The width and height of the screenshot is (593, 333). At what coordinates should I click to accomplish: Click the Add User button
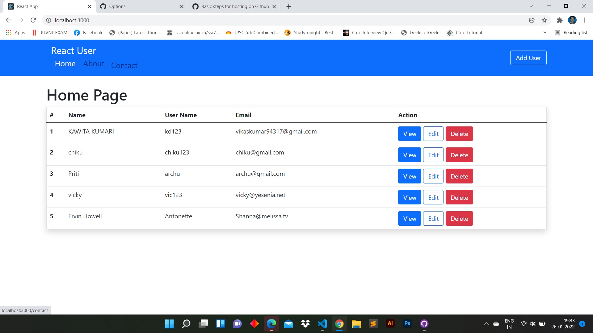tap(528, 58)
